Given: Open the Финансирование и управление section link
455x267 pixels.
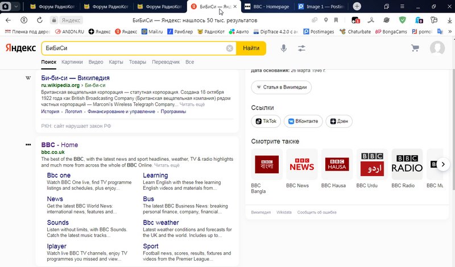Looking at the screenshot, I should click(121, 111).
